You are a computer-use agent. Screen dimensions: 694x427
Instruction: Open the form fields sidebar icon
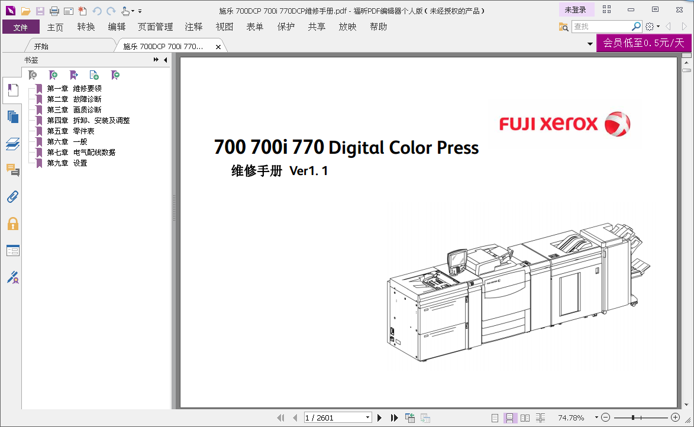13,250
